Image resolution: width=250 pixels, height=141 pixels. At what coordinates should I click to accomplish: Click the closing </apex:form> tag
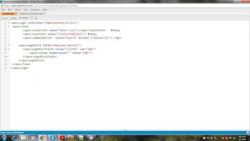click(x=21, y=64)
